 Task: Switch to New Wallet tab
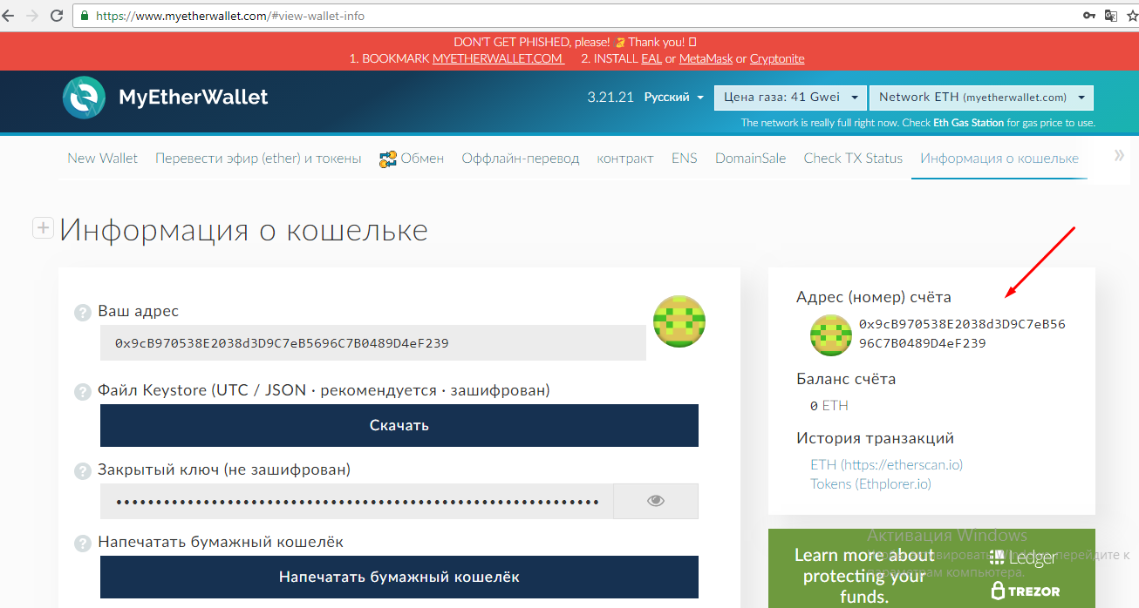(103, 159)
